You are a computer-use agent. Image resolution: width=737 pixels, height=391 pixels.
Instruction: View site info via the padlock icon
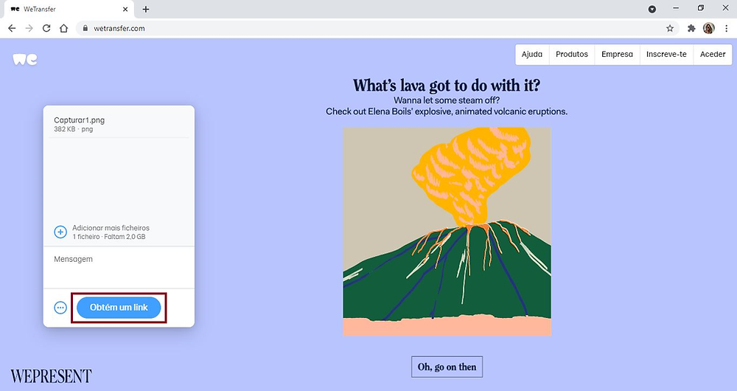[x=85, y=28]
